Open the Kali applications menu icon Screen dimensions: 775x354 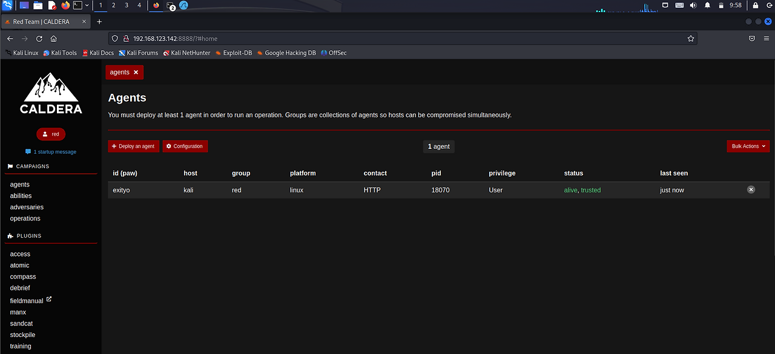tap(7, 5)
